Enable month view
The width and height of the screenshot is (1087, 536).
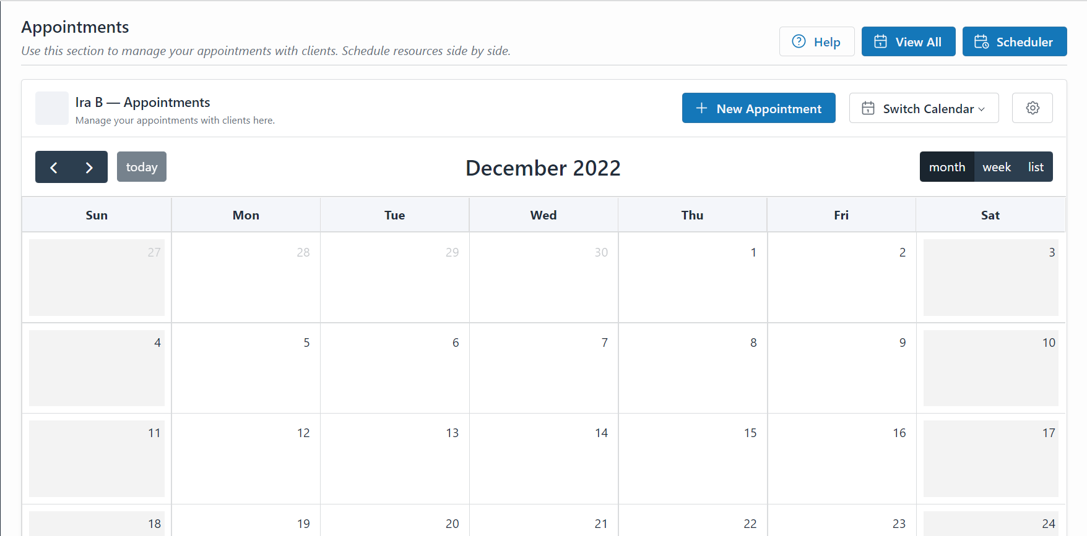pos(946,166)
